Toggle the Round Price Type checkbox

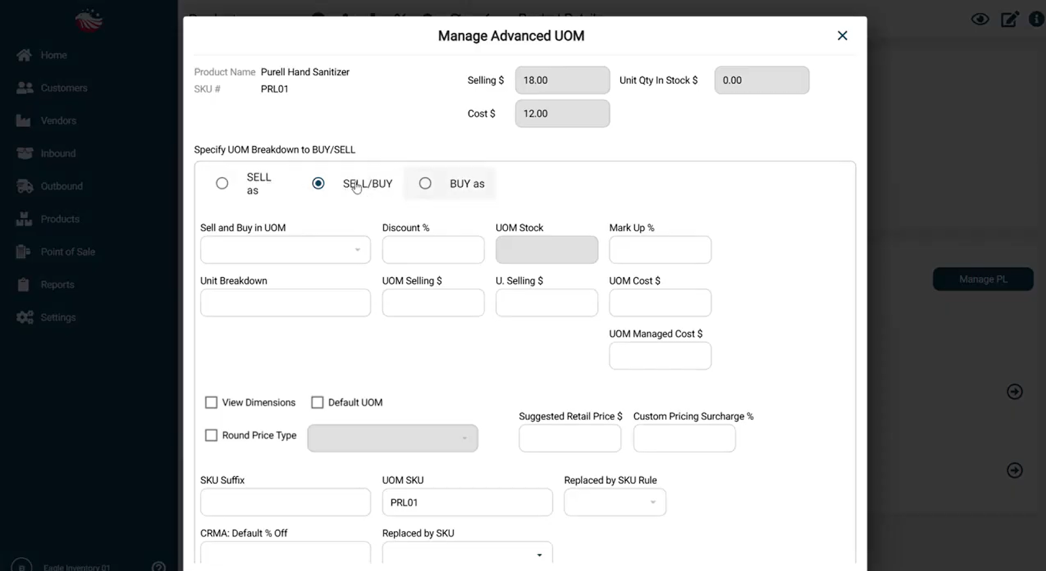(211, 435)
